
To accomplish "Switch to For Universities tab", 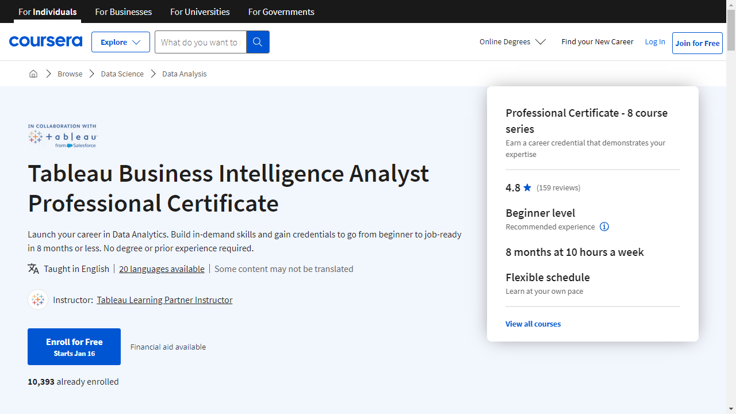I will coord(200,11).
